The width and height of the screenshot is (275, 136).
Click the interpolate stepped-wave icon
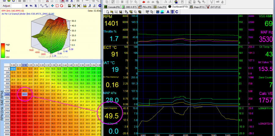[46, 6]
